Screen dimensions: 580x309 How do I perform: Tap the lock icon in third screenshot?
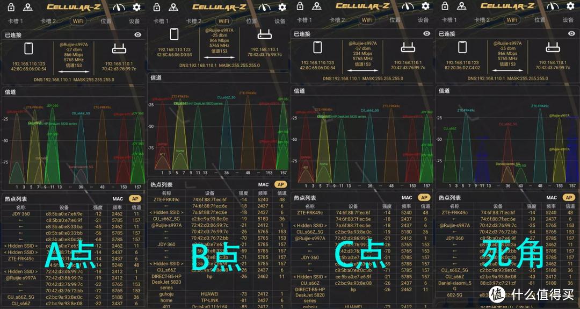[300, 6]
